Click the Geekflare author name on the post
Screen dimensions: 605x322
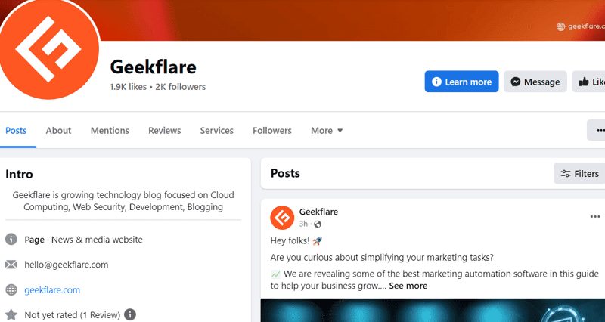(318, 212)
